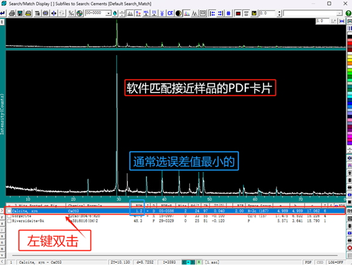The width and height of the screenshot is (352, 265).
Task: Click the Space Group column header
Action: pyautogui.click(x=259, y=205)
